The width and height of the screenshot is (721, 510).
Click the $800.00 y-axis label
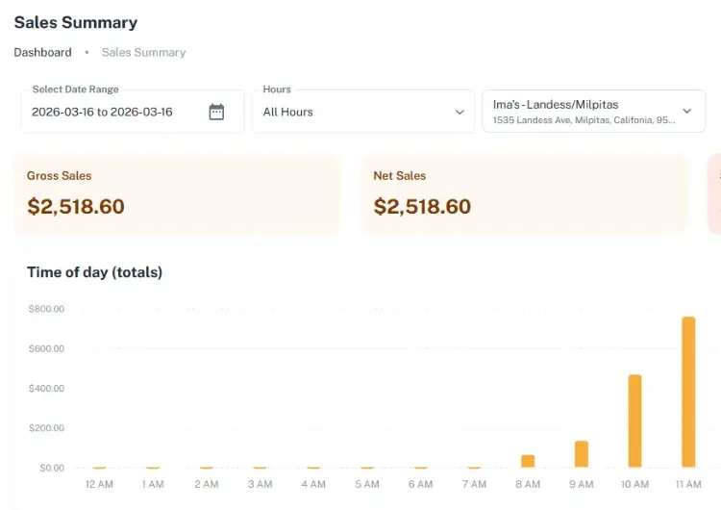(x=46, y=309)
